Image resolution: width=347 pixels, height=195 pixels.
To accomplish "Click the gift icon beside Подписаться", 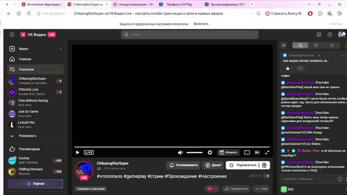I will (264, 165).
